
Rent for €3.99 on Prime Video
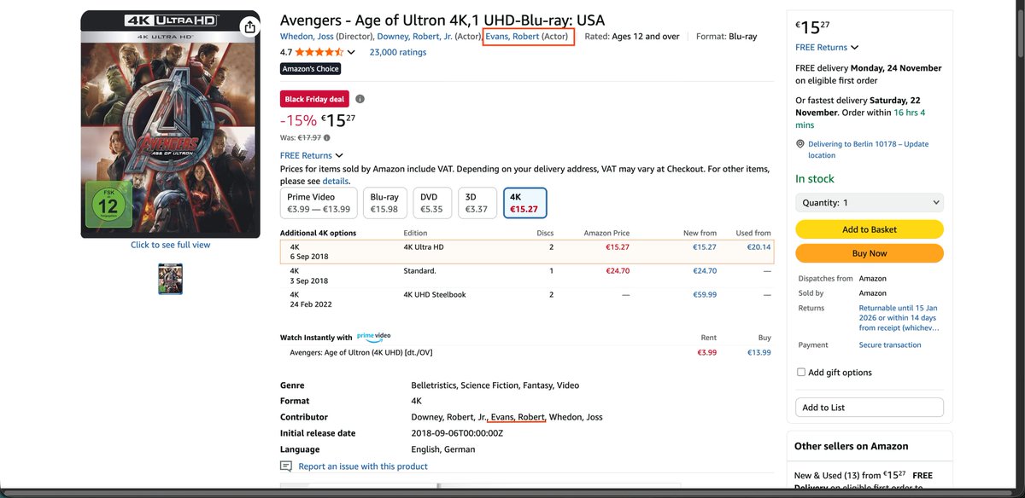click(706, 353)
